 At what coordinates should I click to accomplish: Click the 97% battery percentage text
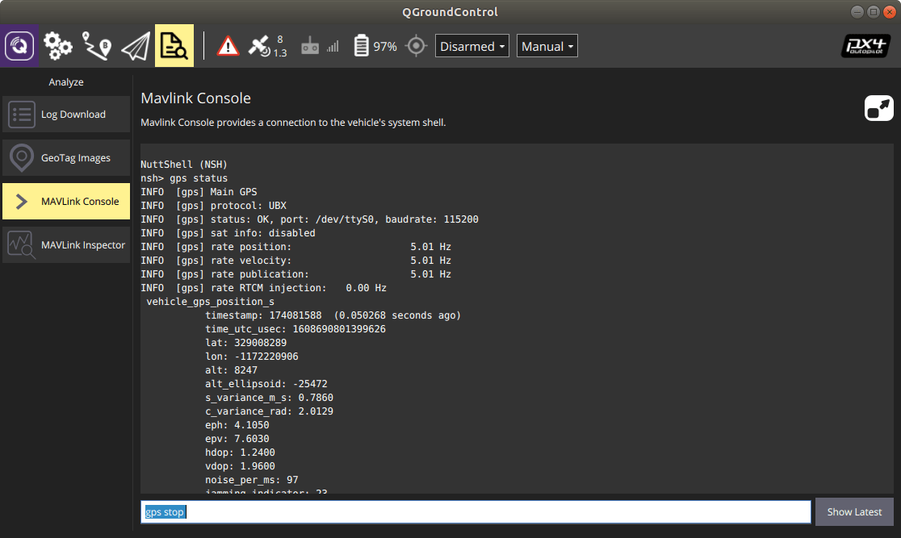[385, 47]
